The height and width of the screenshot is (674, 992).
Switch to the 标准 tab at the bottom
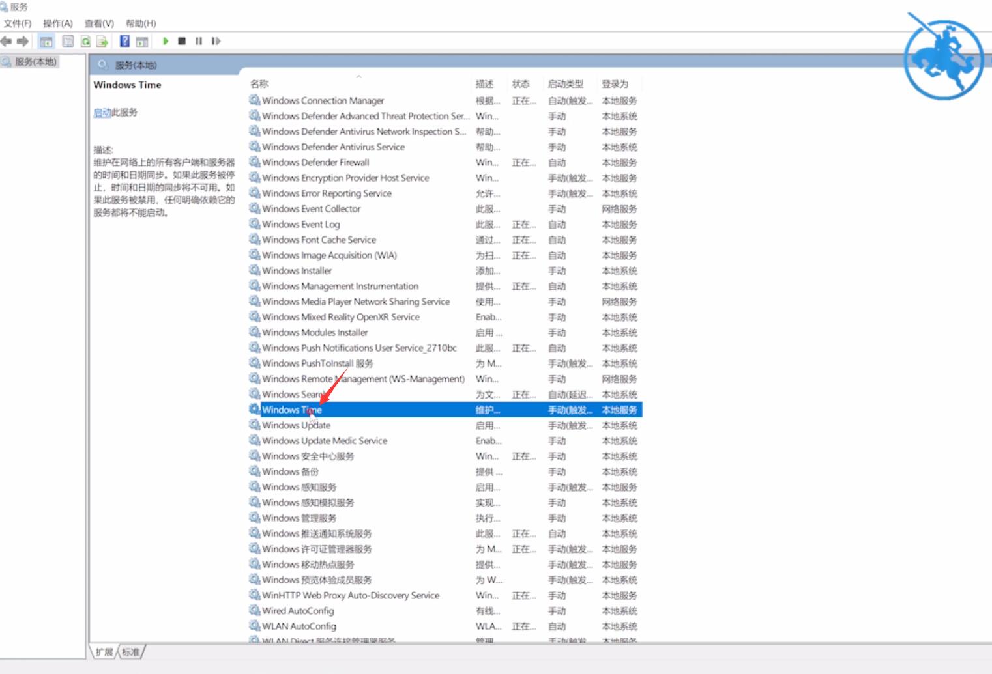point(131,652)
